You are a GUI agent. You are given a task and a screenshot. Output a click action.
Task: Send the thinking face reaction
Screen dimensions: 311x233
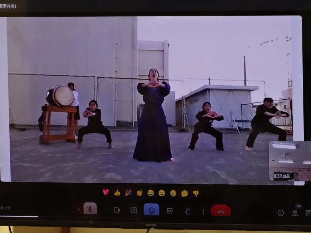coord(184,193)
